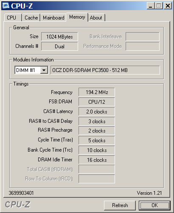Click the DRAM Idle Timer label
The width and height of the screenshot is (174, 213).
(55, 160)
